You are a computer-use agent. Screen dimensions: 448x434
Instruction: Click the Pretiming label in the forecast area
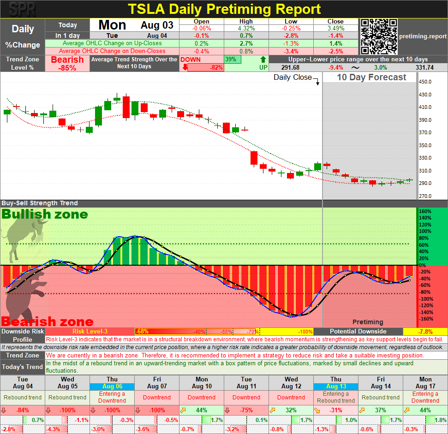tap(368, 322)
